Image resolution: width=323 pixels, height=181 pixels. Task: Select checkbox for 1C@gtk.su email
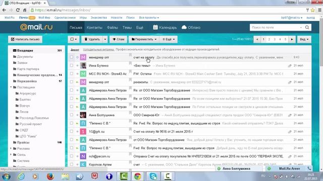(x=72, y=131)
